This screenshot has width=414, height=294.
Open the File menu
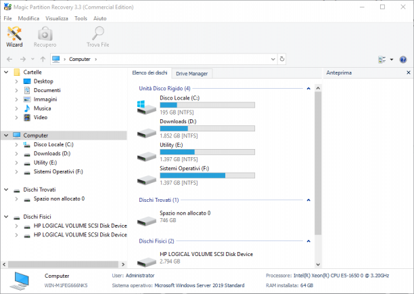(7, 18)
